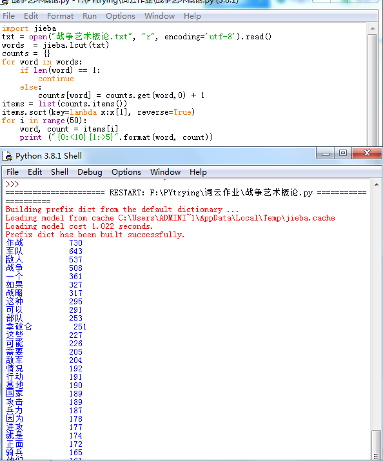Image resolution: width=383 pixels, height=461 pixels.
Task: Open the Run menu in the editor
Action: (90, 16)
